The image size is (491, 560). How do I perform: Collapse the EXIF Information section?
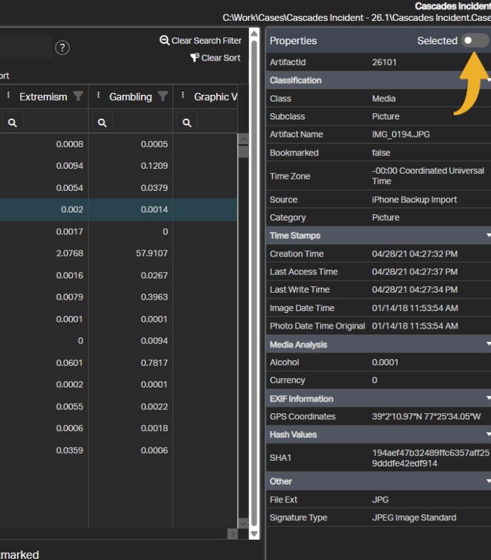pyautogui.click(x=488, y=399)
